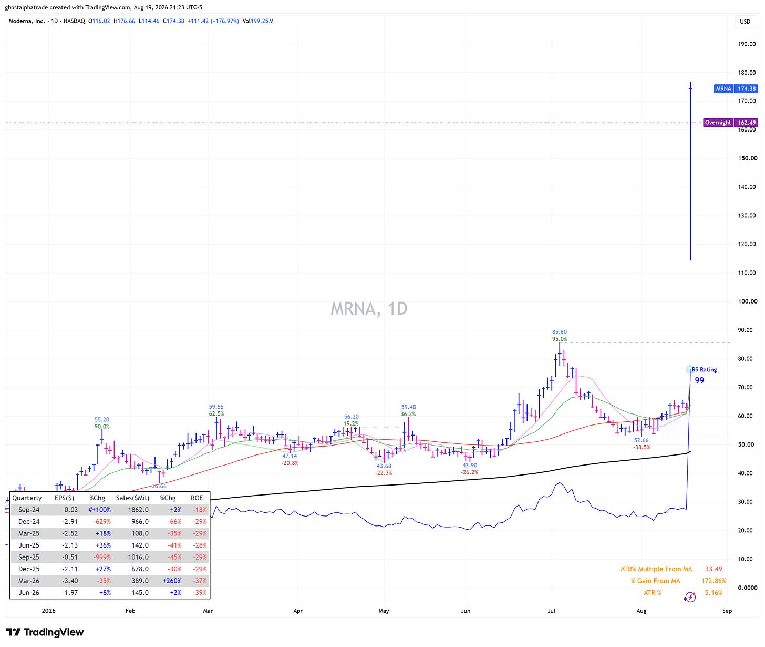Click the 85.60 peak price annotation

560,332
